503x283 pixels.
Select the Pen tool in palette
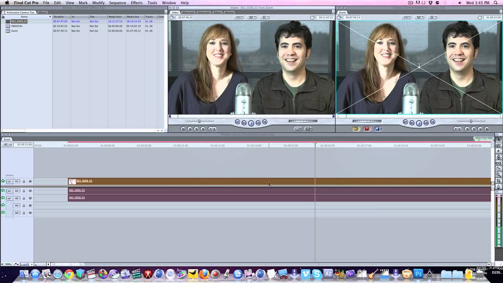tap(499, 187)
